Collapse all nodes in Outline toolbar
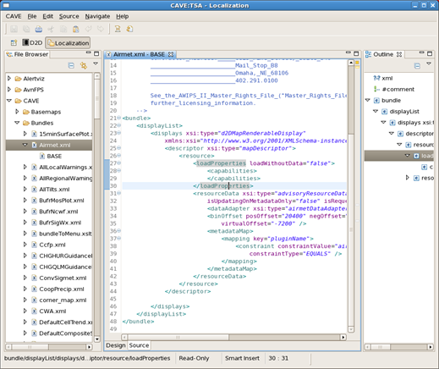The height and width of the screenshot is (369, 439). click(417, 66)
